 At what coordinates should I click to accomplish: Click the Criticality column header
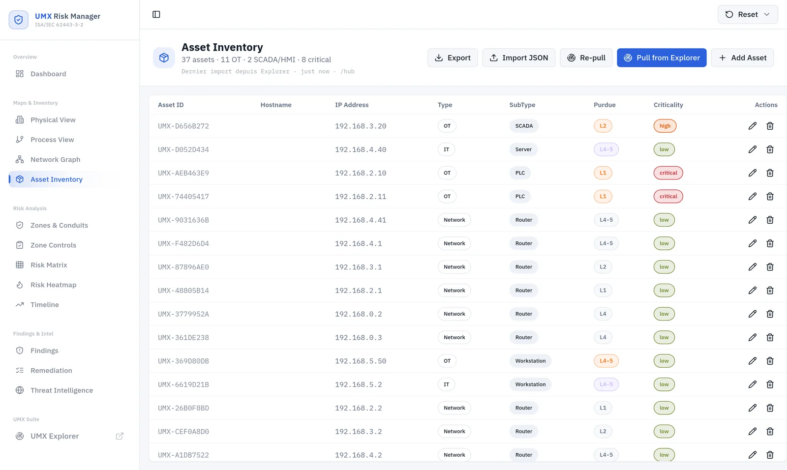point(668,105)
